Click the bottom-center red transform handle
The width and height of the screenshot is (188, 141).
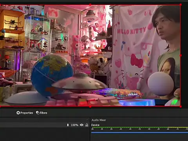pos(90,107)
